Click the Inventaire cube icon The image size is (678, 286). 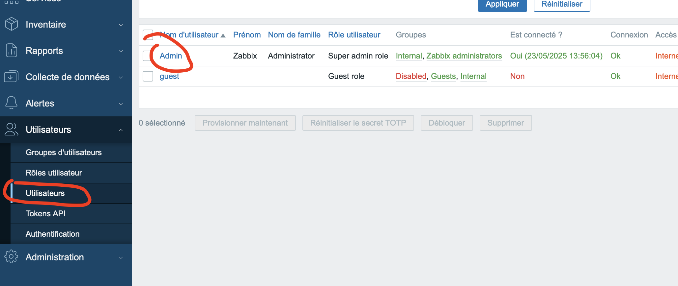(x=12, y=24)
